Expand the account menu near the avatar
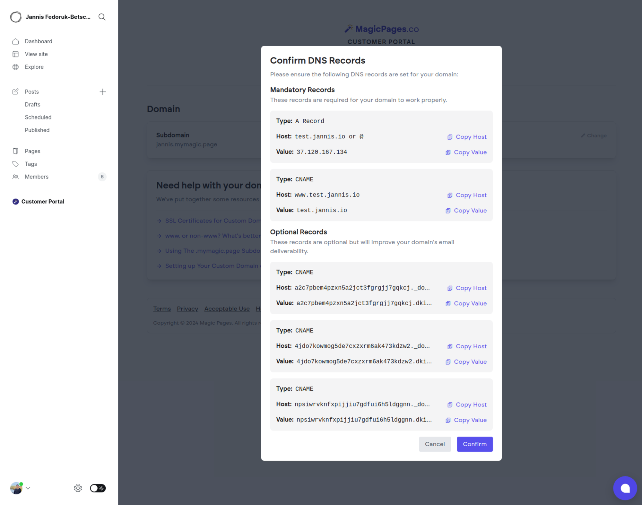 pyautogui.click(x=28, y=488)
